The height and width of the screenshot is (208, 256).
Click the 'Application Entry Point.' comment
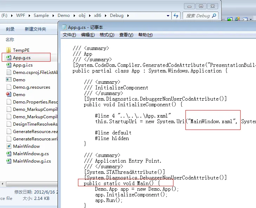(128, 161)
